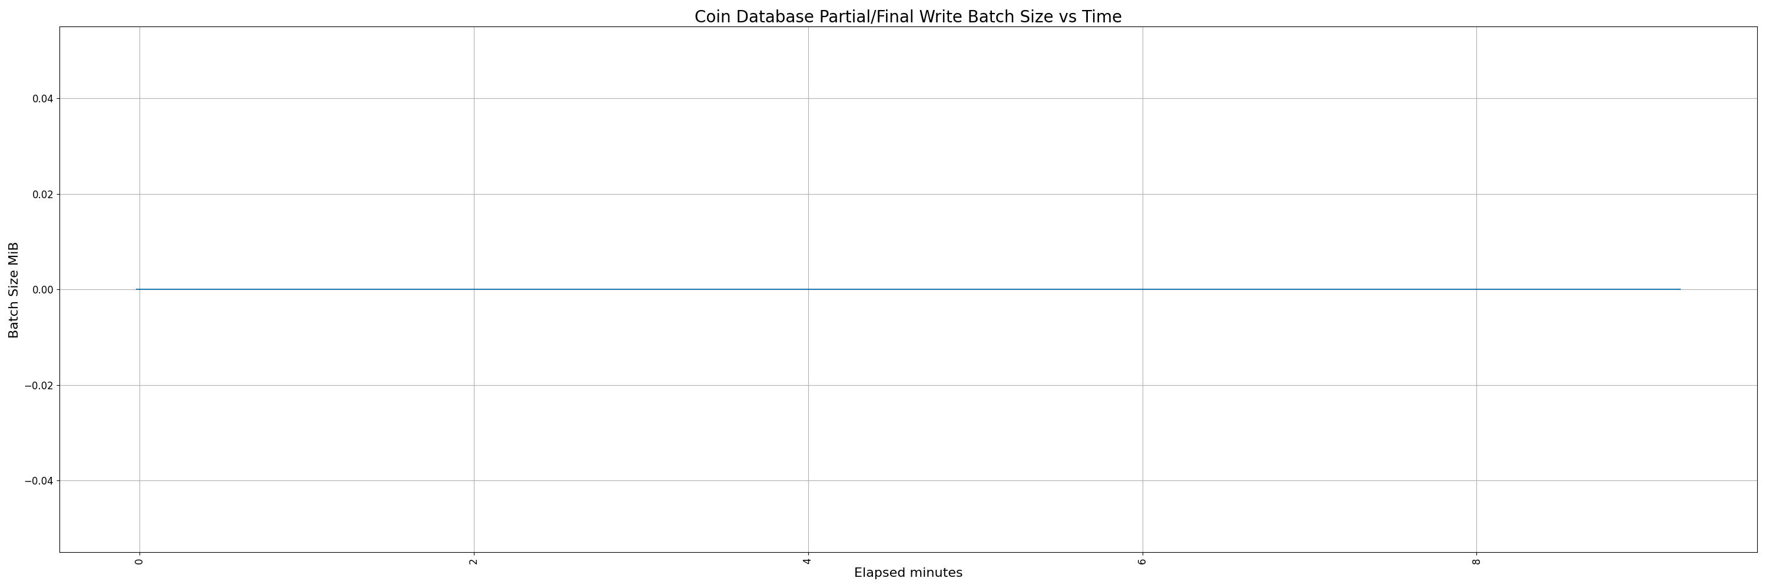Image resolution: width=1766 pixels, height=588 pixels.
Task: Click the 8 tick label on x-axis
Action: click(1477, 562)
